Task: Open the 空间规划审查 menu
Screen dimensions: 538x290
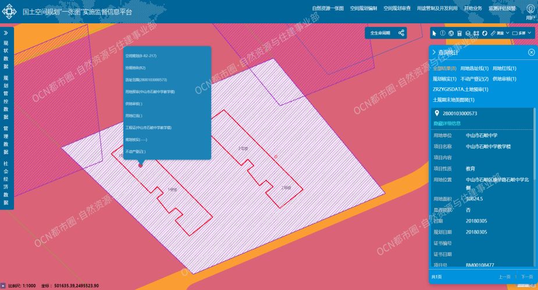Action: (397, 8)
